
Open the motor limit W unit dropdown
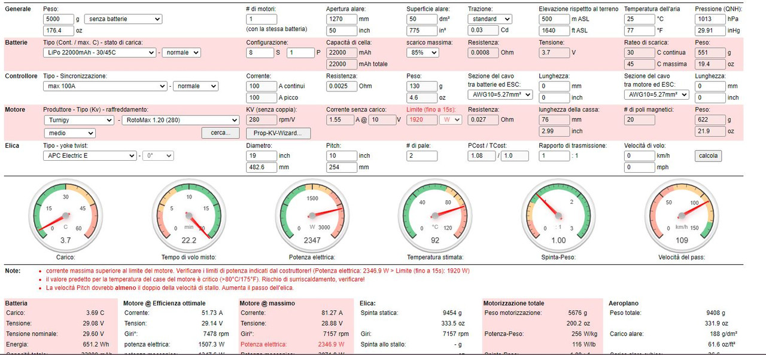coord(450,120)
